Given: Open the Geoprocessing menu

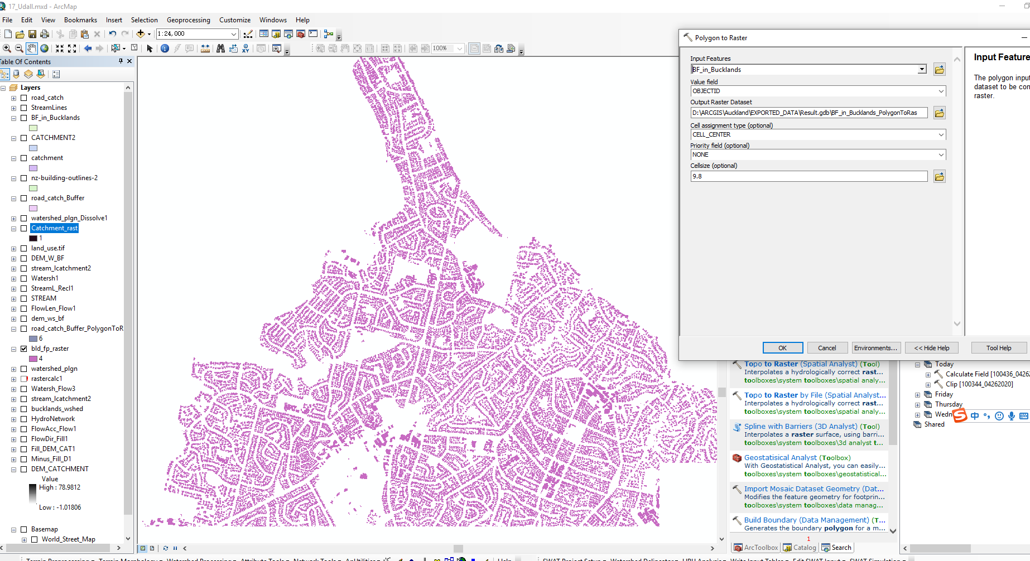Looking at the screenshot, I should pyautogui.click(x=189, y=20).
